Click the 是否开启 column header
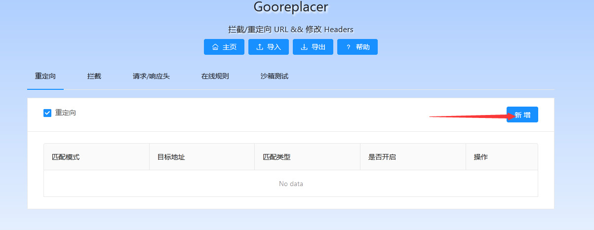Image resolution: width=594 pixels, height=230 pixels. point(413,157)
